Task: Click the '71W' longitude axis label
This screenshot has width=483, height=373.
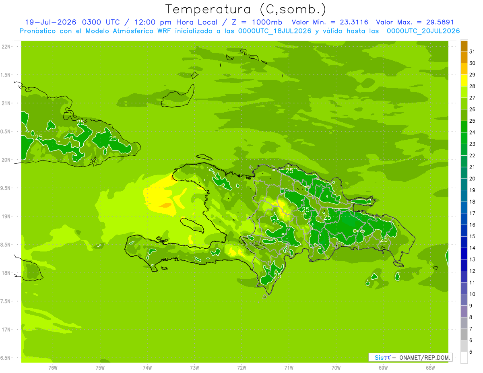Action: tap(289, 368)
